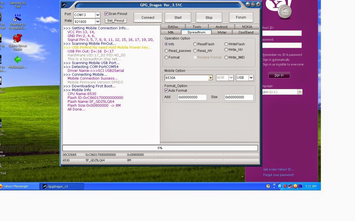Click the Yahoo Messenger password field
This screenshot has width=355, height=221.
[x=282, y=45]
